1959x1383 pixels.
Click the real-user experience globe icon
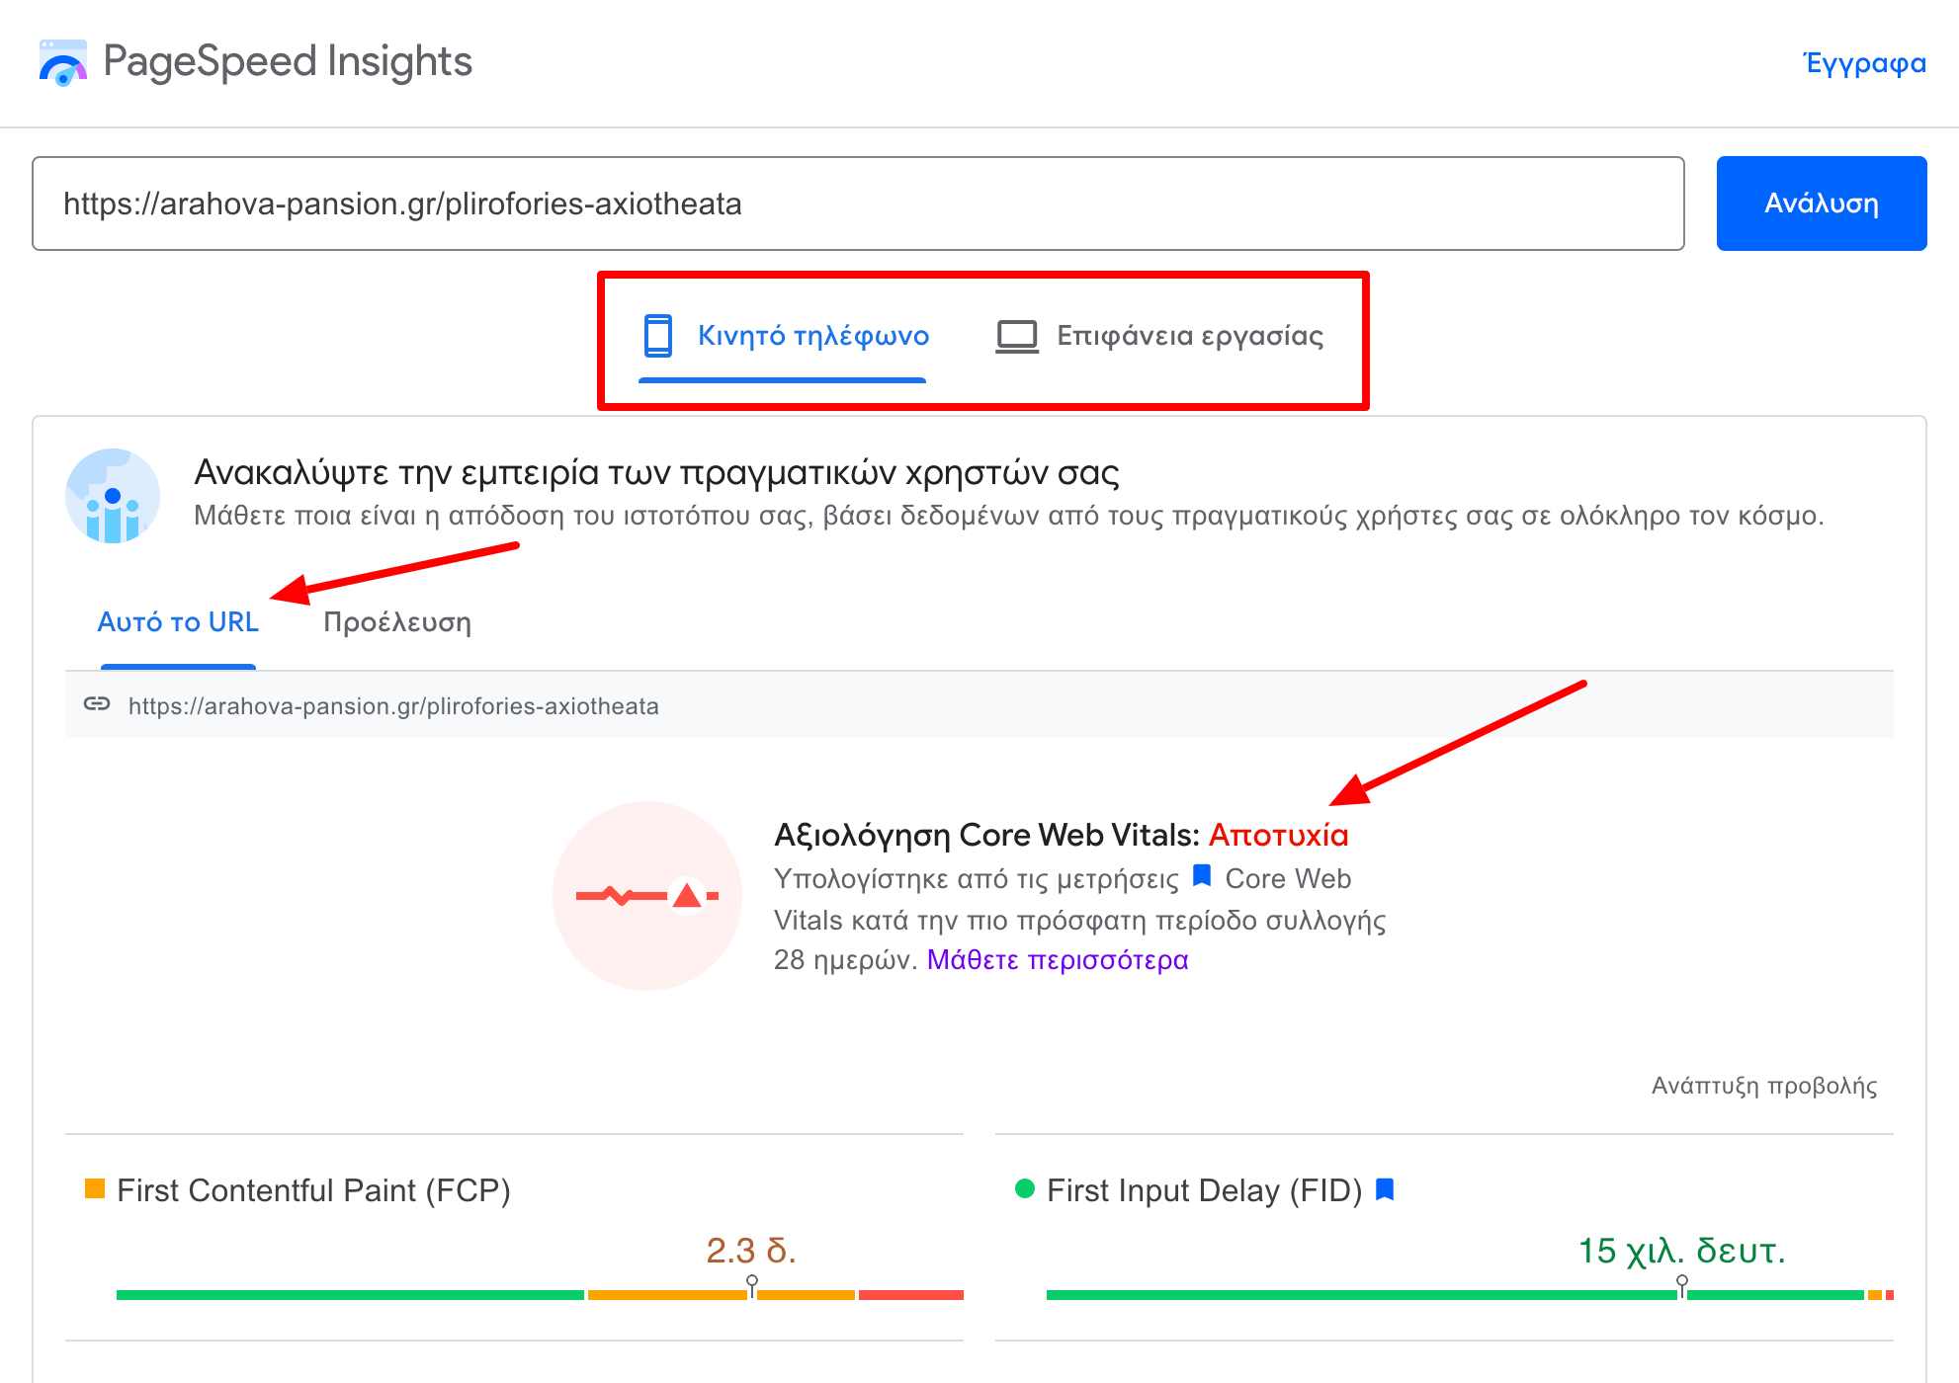click(113, 496)
